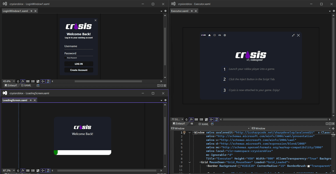Toggle the fx effects rendering in the Executor designer
Screen dimensions: 336x174
(x=192, y=119)
